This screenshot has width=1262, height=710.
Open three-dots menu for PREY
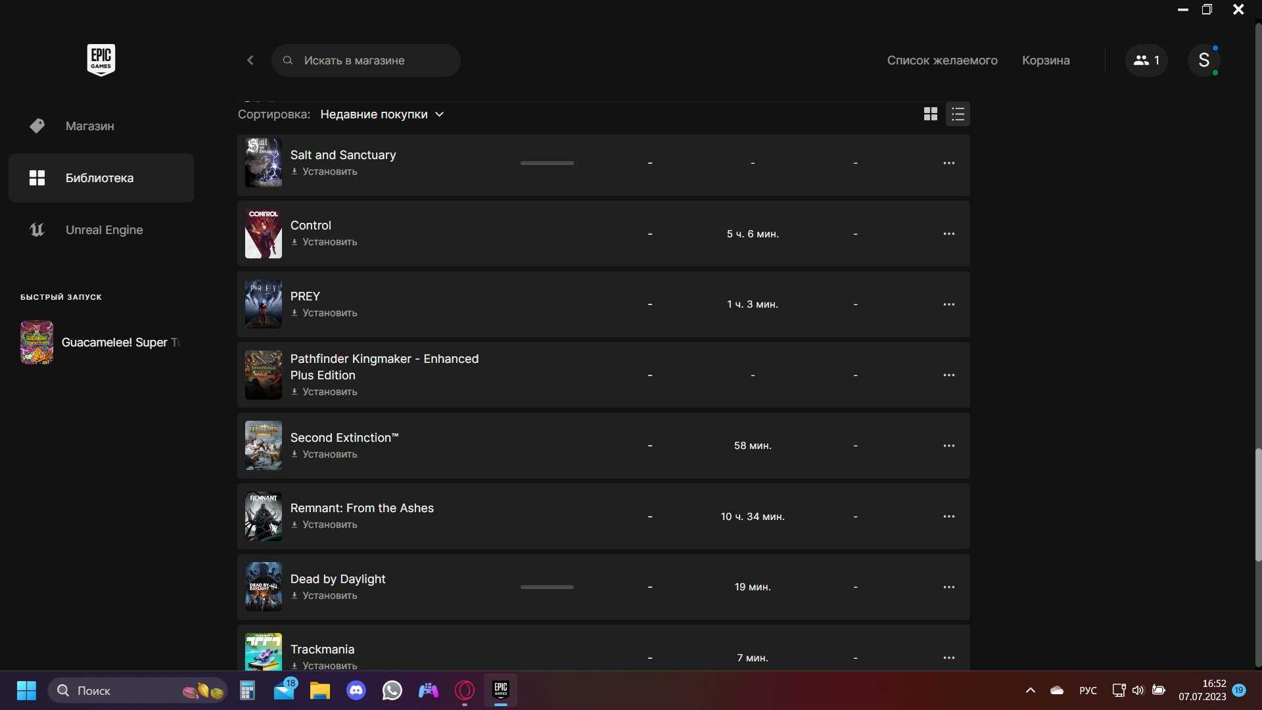coord(949,304)
